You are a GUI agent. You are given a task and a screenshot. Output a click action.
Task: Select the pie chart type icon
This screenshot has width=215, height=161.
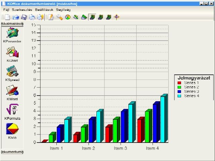click(x=68, y=17)
